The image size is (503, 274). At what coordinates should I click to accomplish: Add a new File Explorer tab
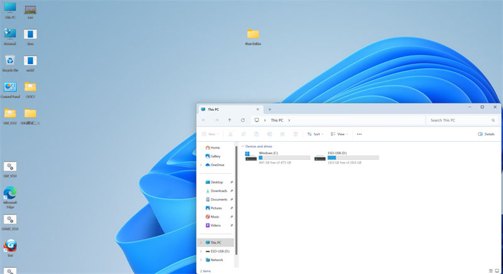pos(270,109)
